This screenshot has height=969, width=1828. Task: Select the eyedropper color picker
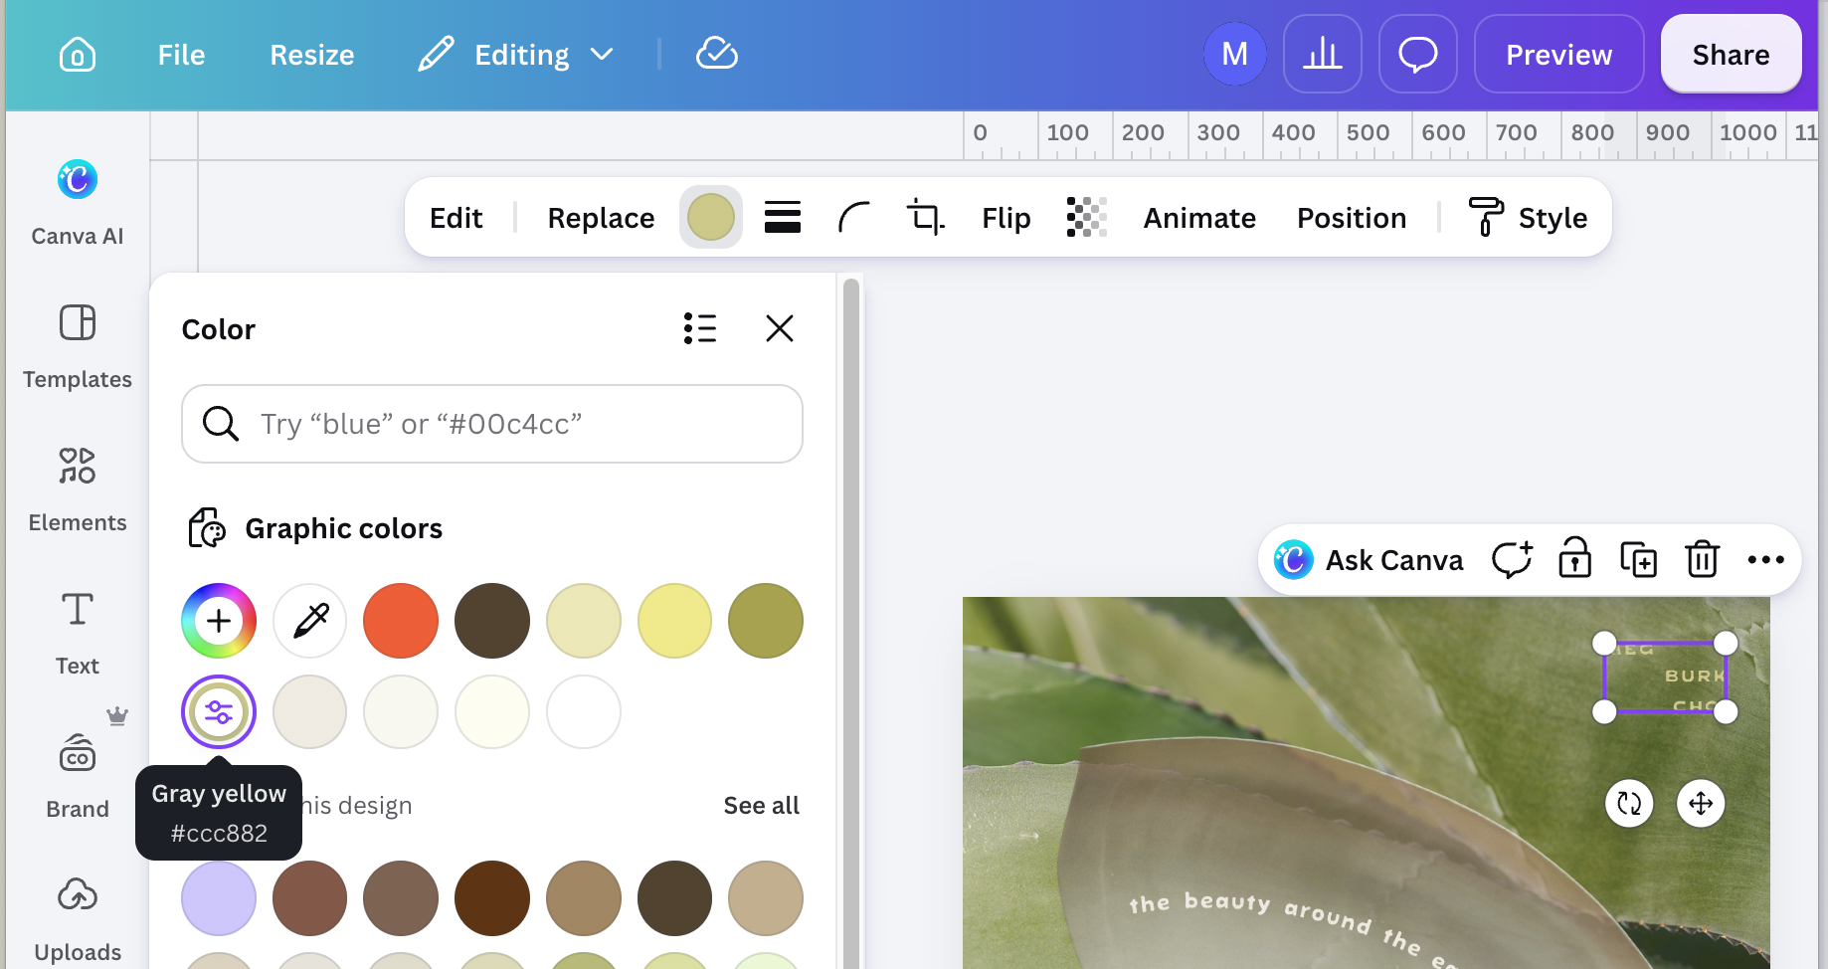(310, 621)
